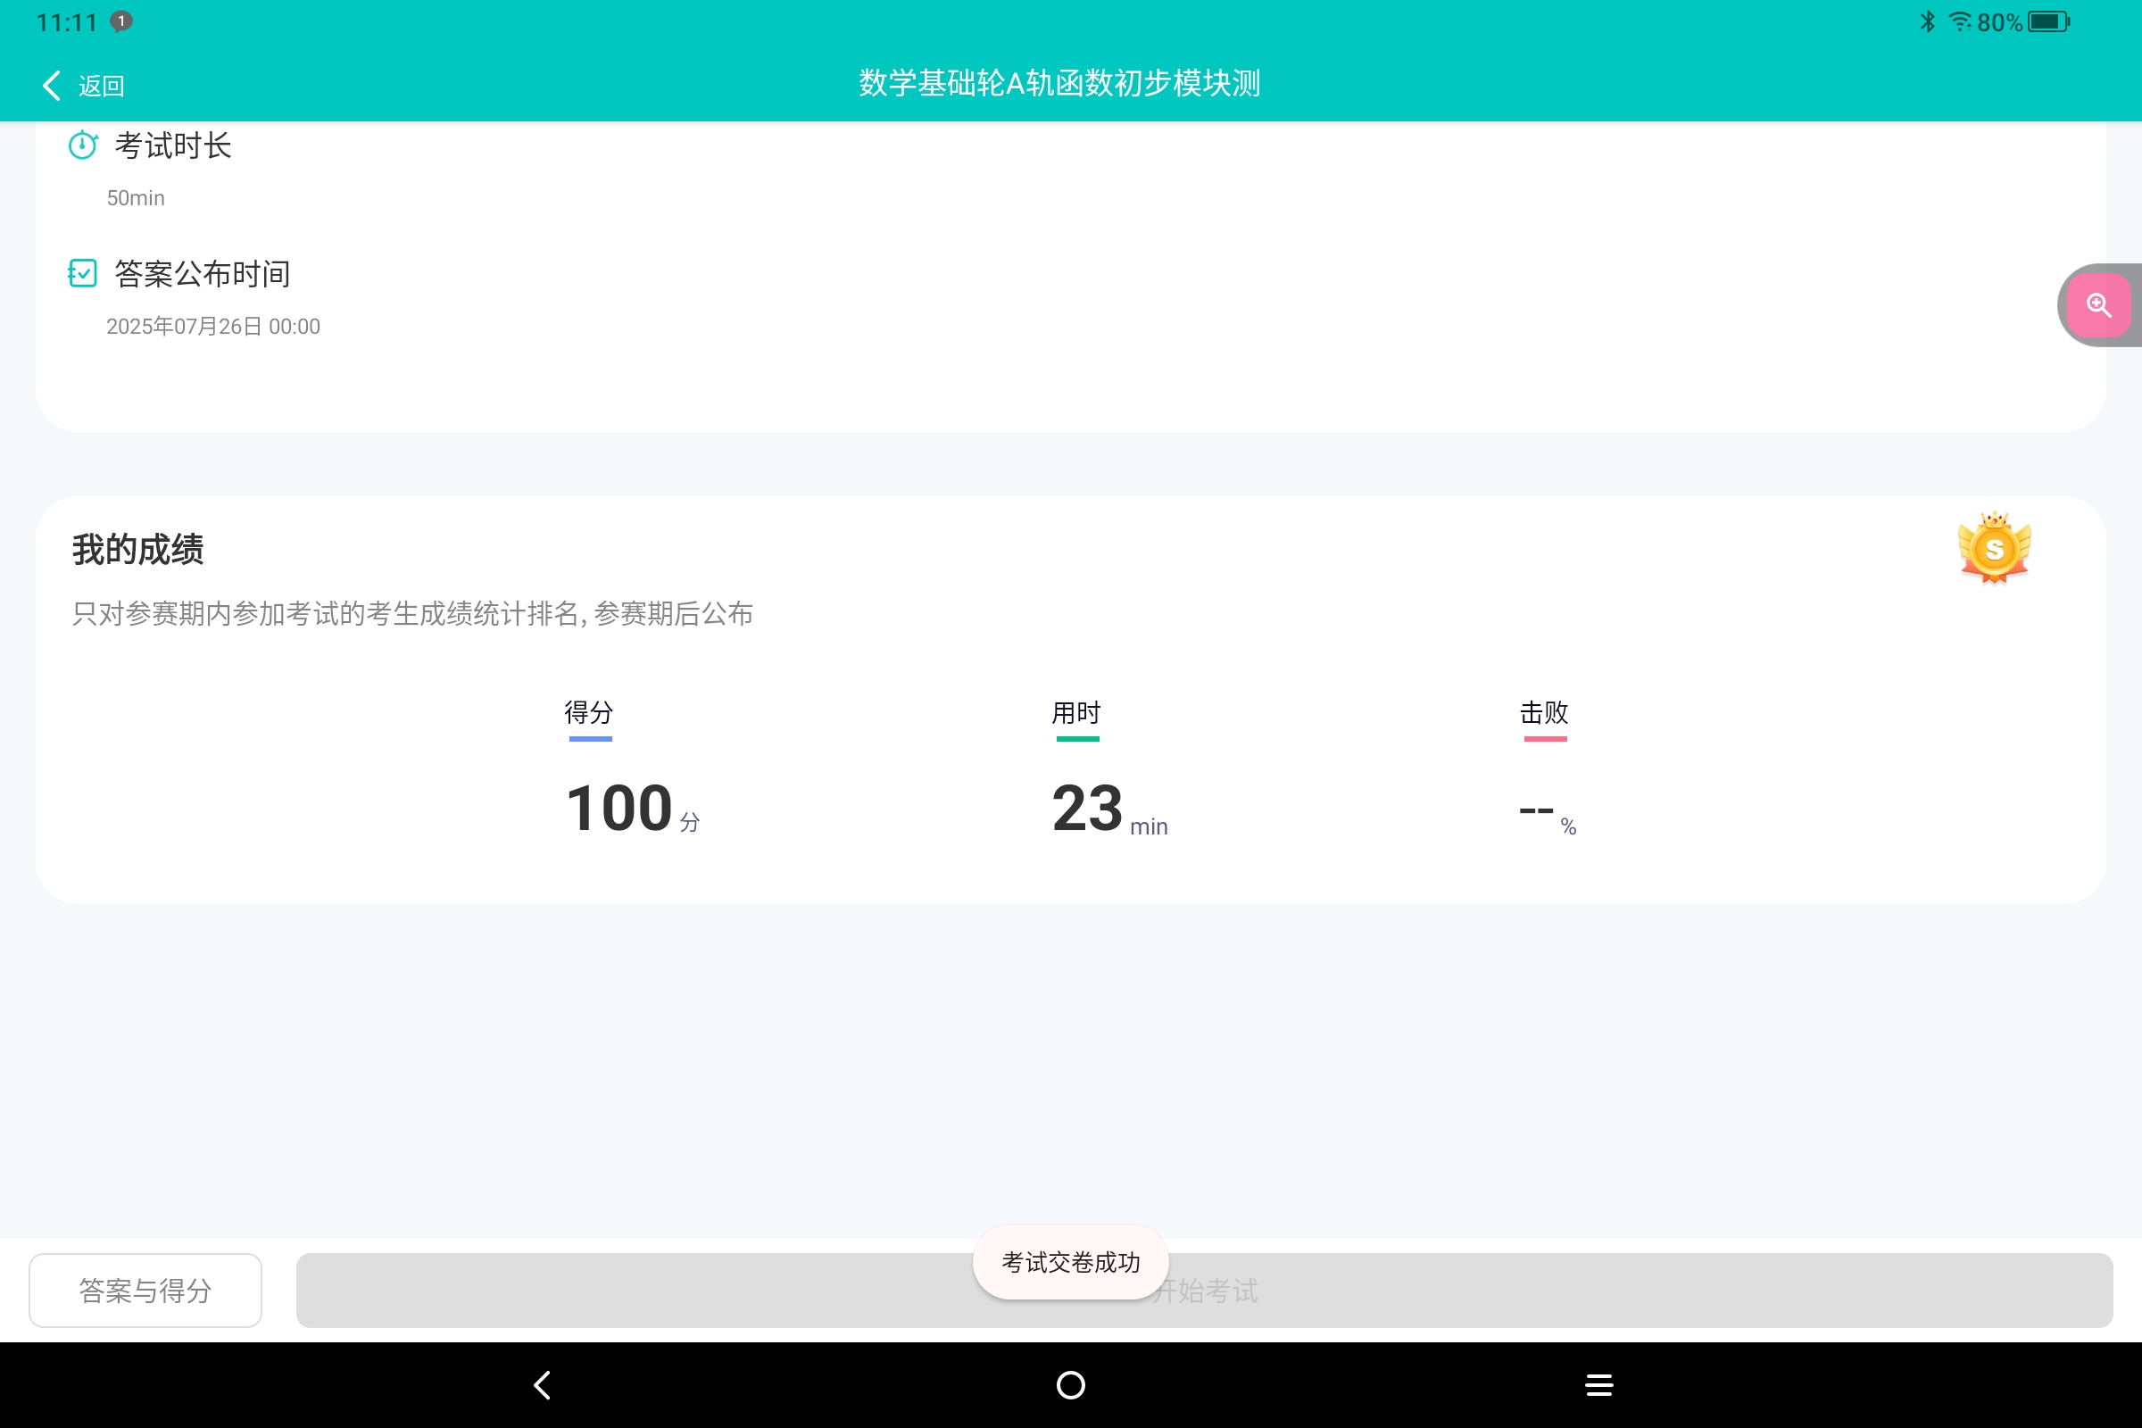This screenshot has height=1428, width=2142.
Task: Tap the Bluetooth status icon
Action: click(1928, 21)
